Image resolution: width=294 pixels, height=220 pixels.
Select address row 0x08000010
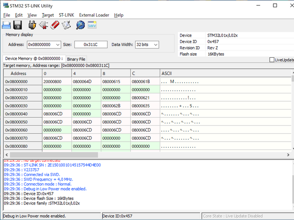coord(23,90)
